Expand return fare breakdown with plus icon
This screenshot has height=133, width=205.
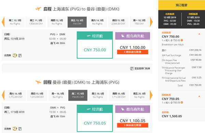click(x=182, y=102)
